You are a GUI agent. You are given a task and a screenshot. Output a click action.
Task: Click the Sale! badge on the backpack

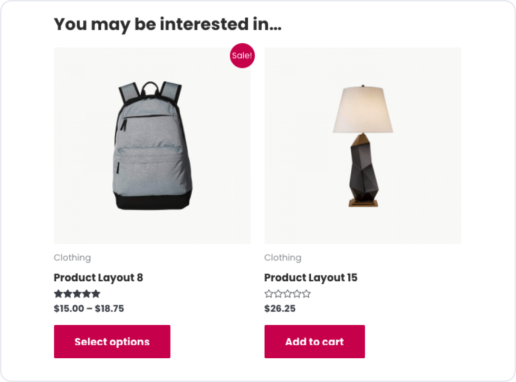tap(242, 56)
